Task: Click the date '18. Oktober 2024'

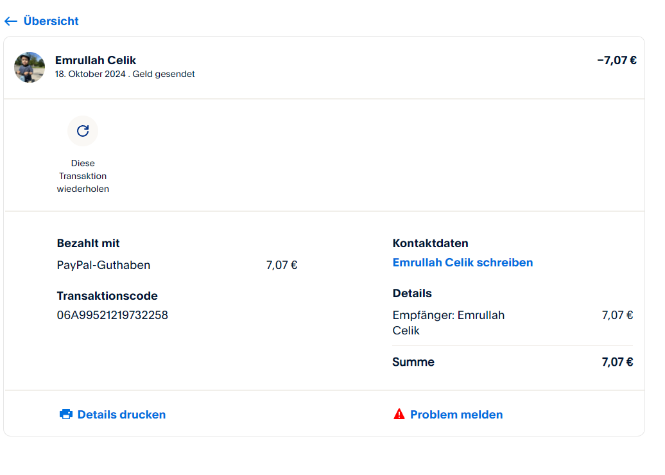Action: [90, 74]
